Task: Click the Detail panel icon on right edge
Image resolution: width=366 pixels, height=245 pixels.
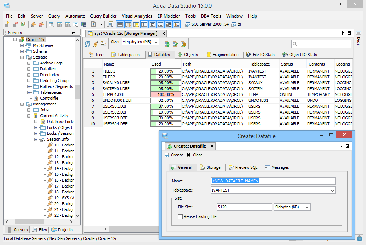Action: [359, 33]
